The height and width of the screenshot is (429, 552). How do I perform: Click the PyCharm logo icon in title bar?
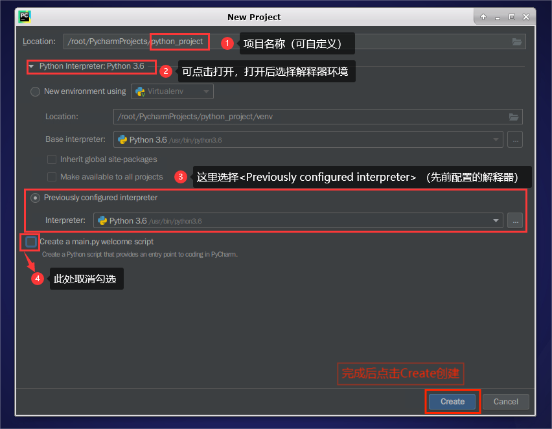(25, 17)
